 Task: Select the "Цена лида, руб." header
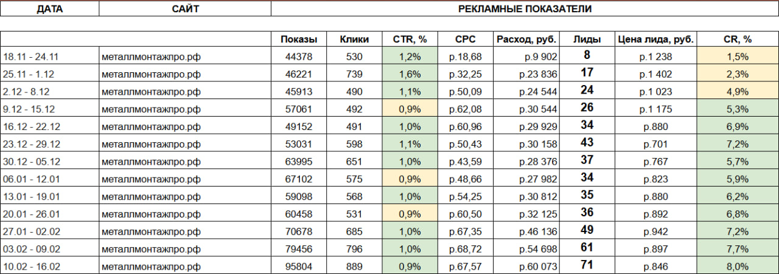[655, 39]
